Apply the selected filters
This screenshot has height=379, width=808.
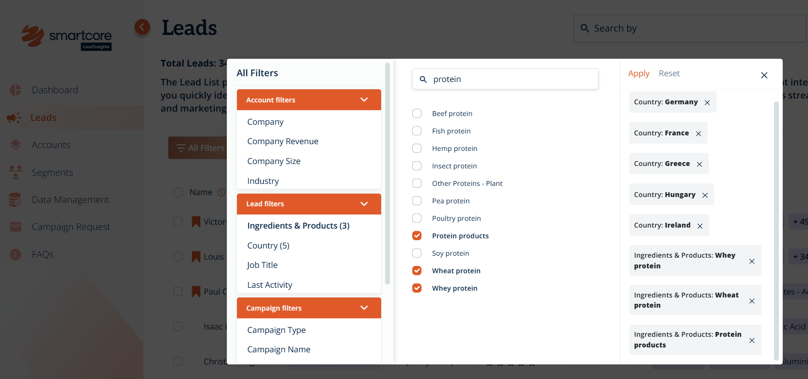click(639, 73)
